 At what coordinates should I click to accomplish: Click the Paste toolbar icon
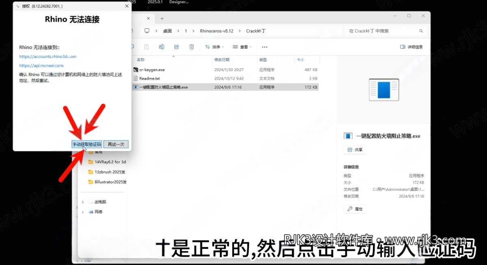tap(147, 47)
